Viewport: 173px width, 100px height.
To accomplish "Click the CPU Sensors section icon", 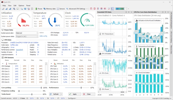I will (3, 57).
